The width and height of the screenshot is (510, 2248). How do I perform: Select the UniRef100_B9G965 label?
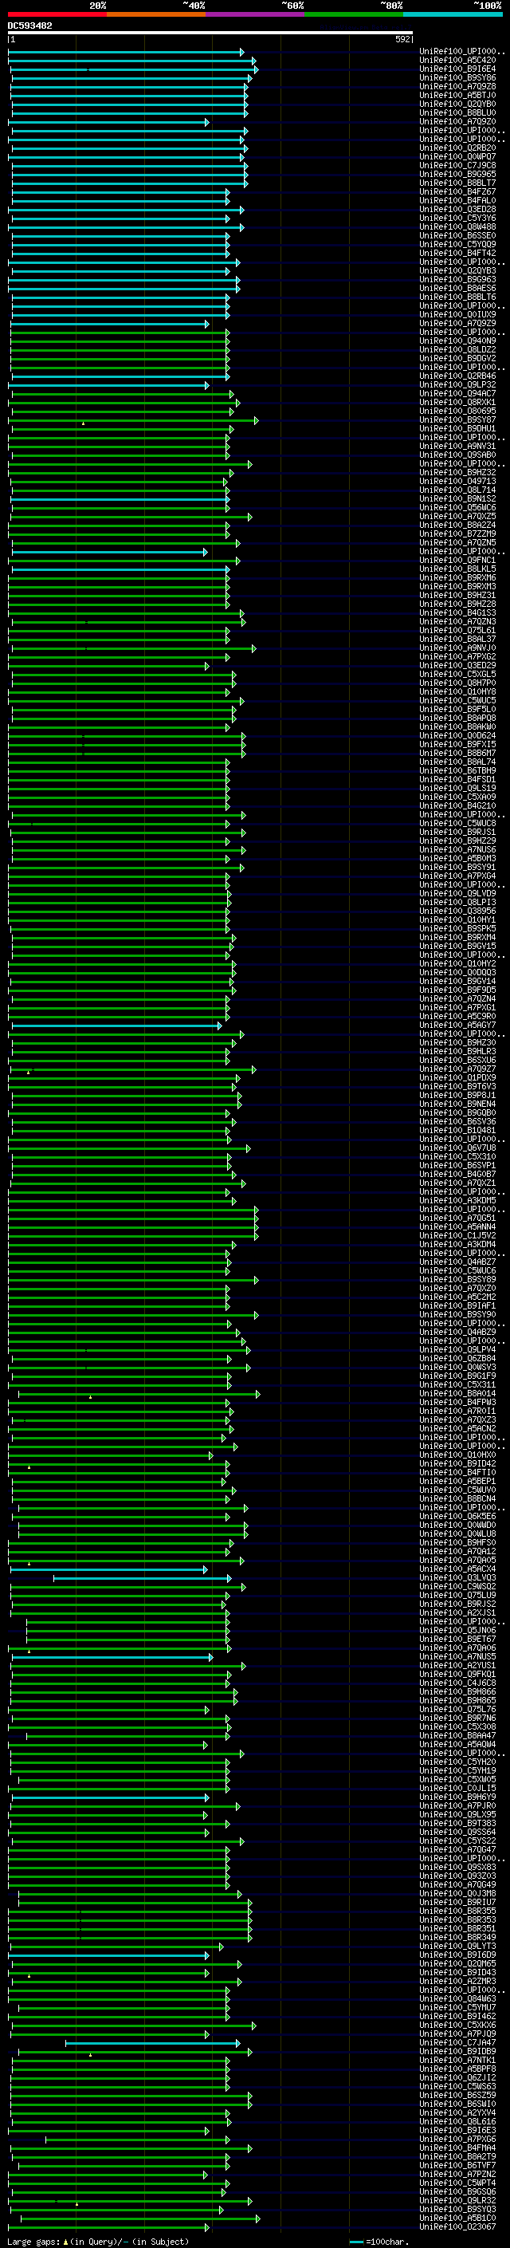click(x=457, y=175)
